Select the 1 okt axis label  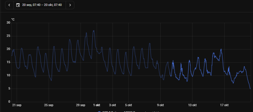[x=97, y=105]
